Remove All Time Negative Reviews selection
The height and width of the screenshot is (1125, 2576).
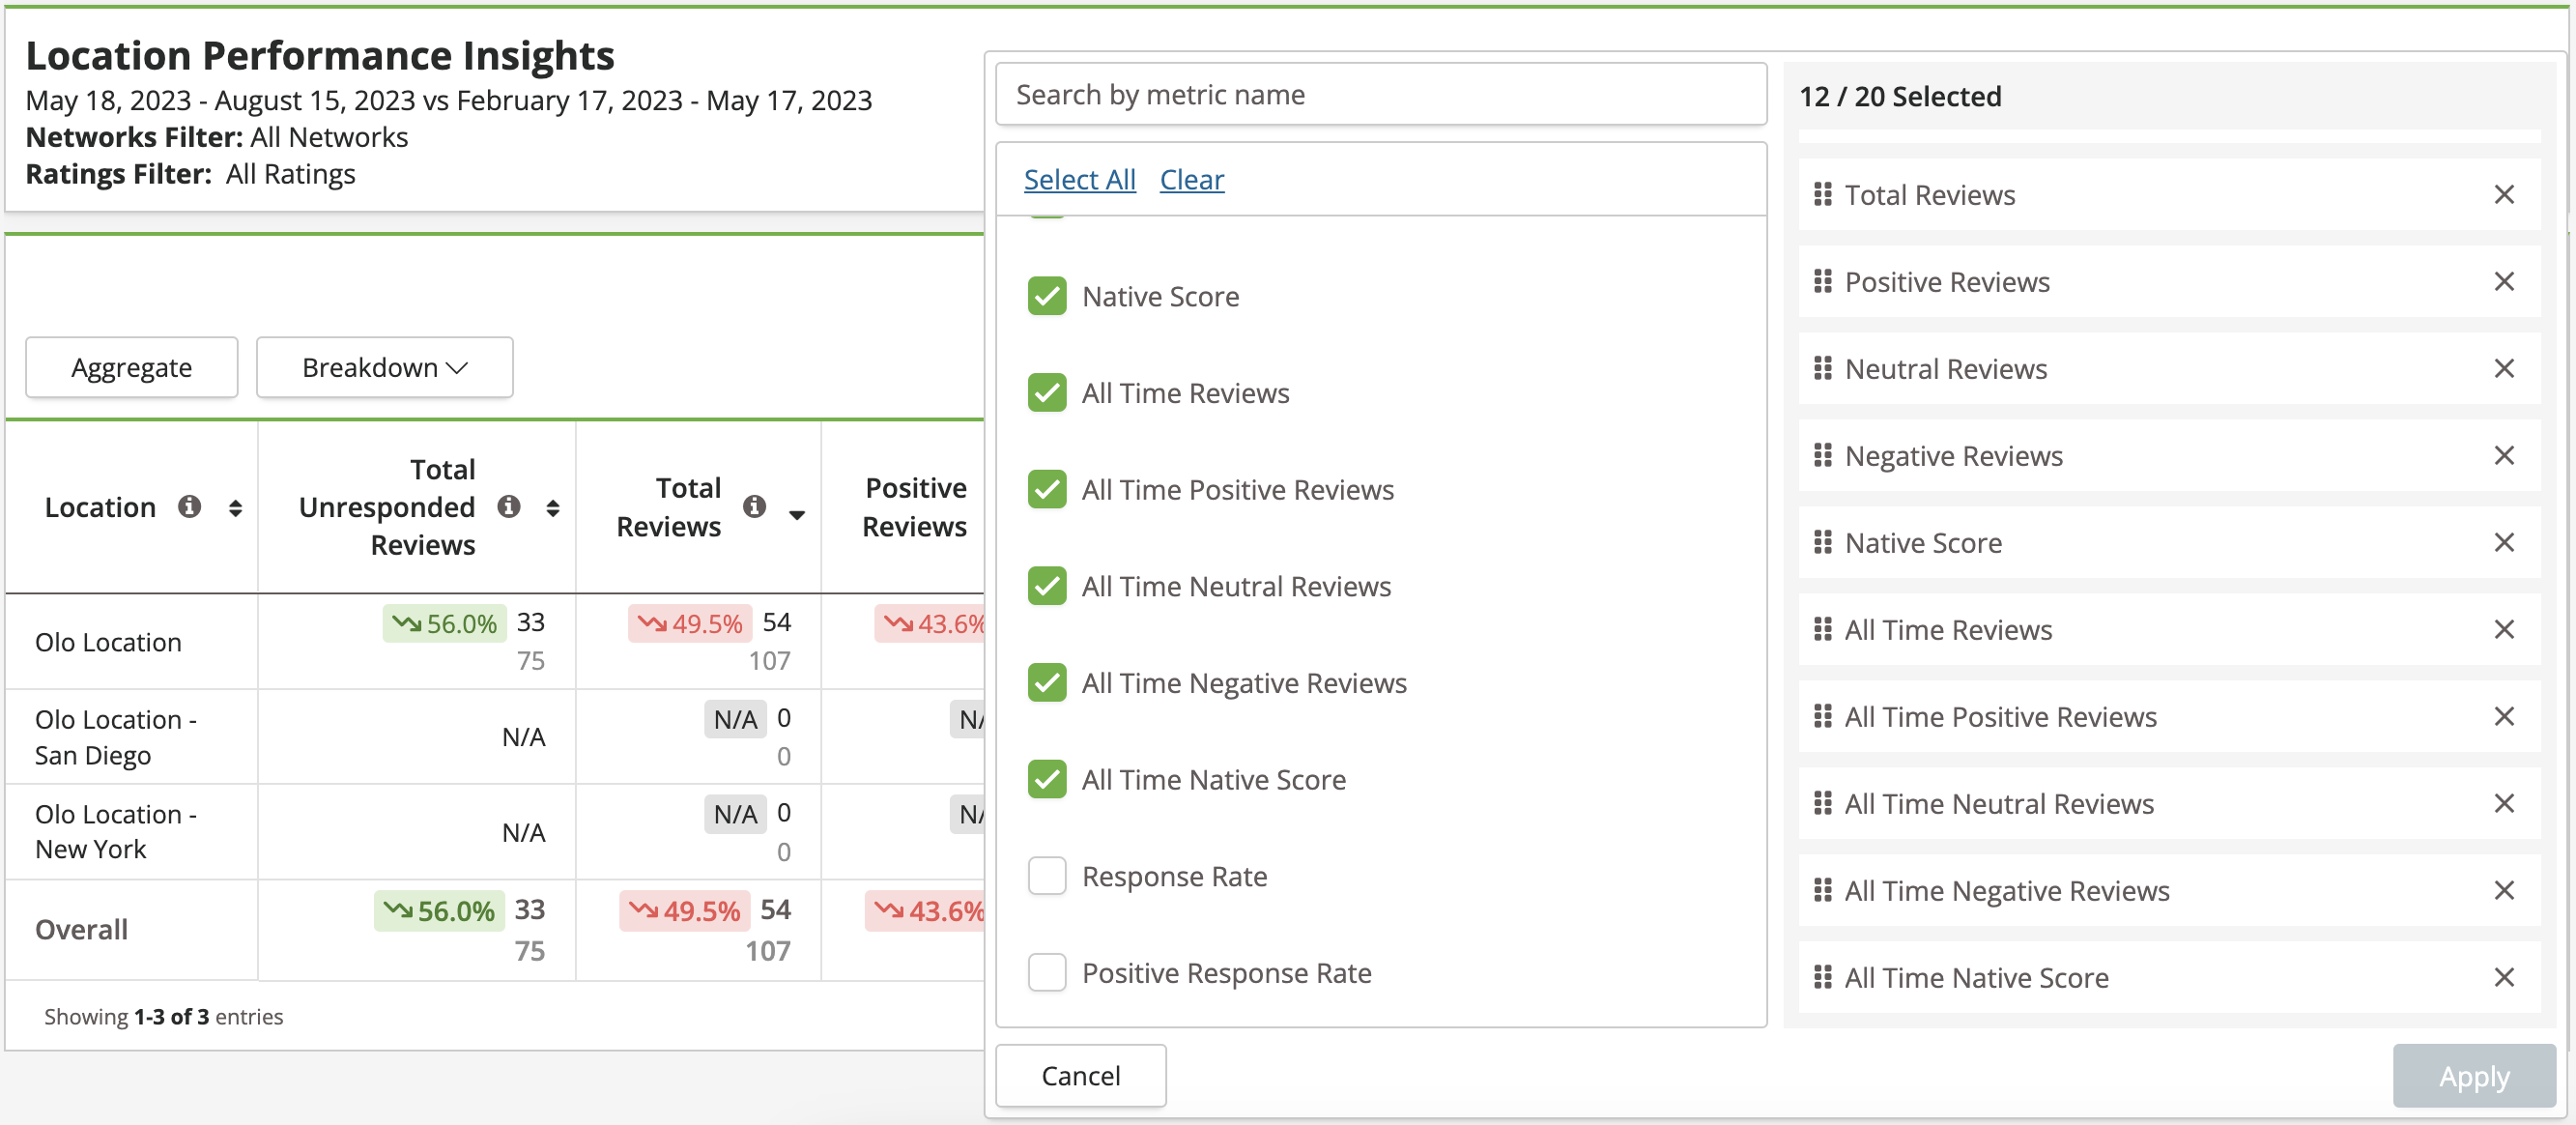click(x=2503, y=890)
